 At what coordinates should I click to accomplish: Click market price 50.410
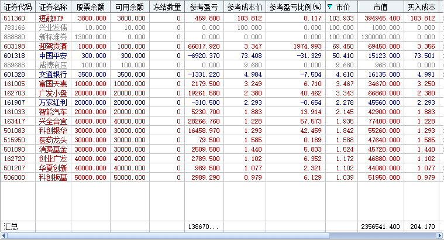(343, 56)
